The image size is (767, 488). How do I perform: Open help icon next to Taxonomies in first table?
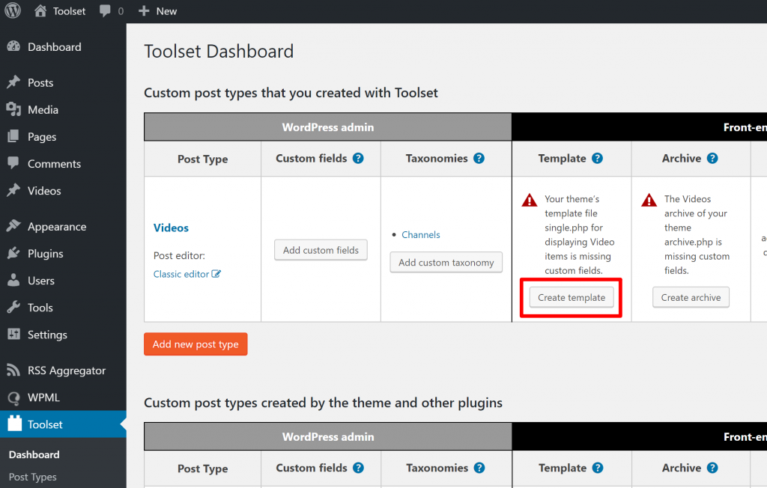[x=479, y=158]
